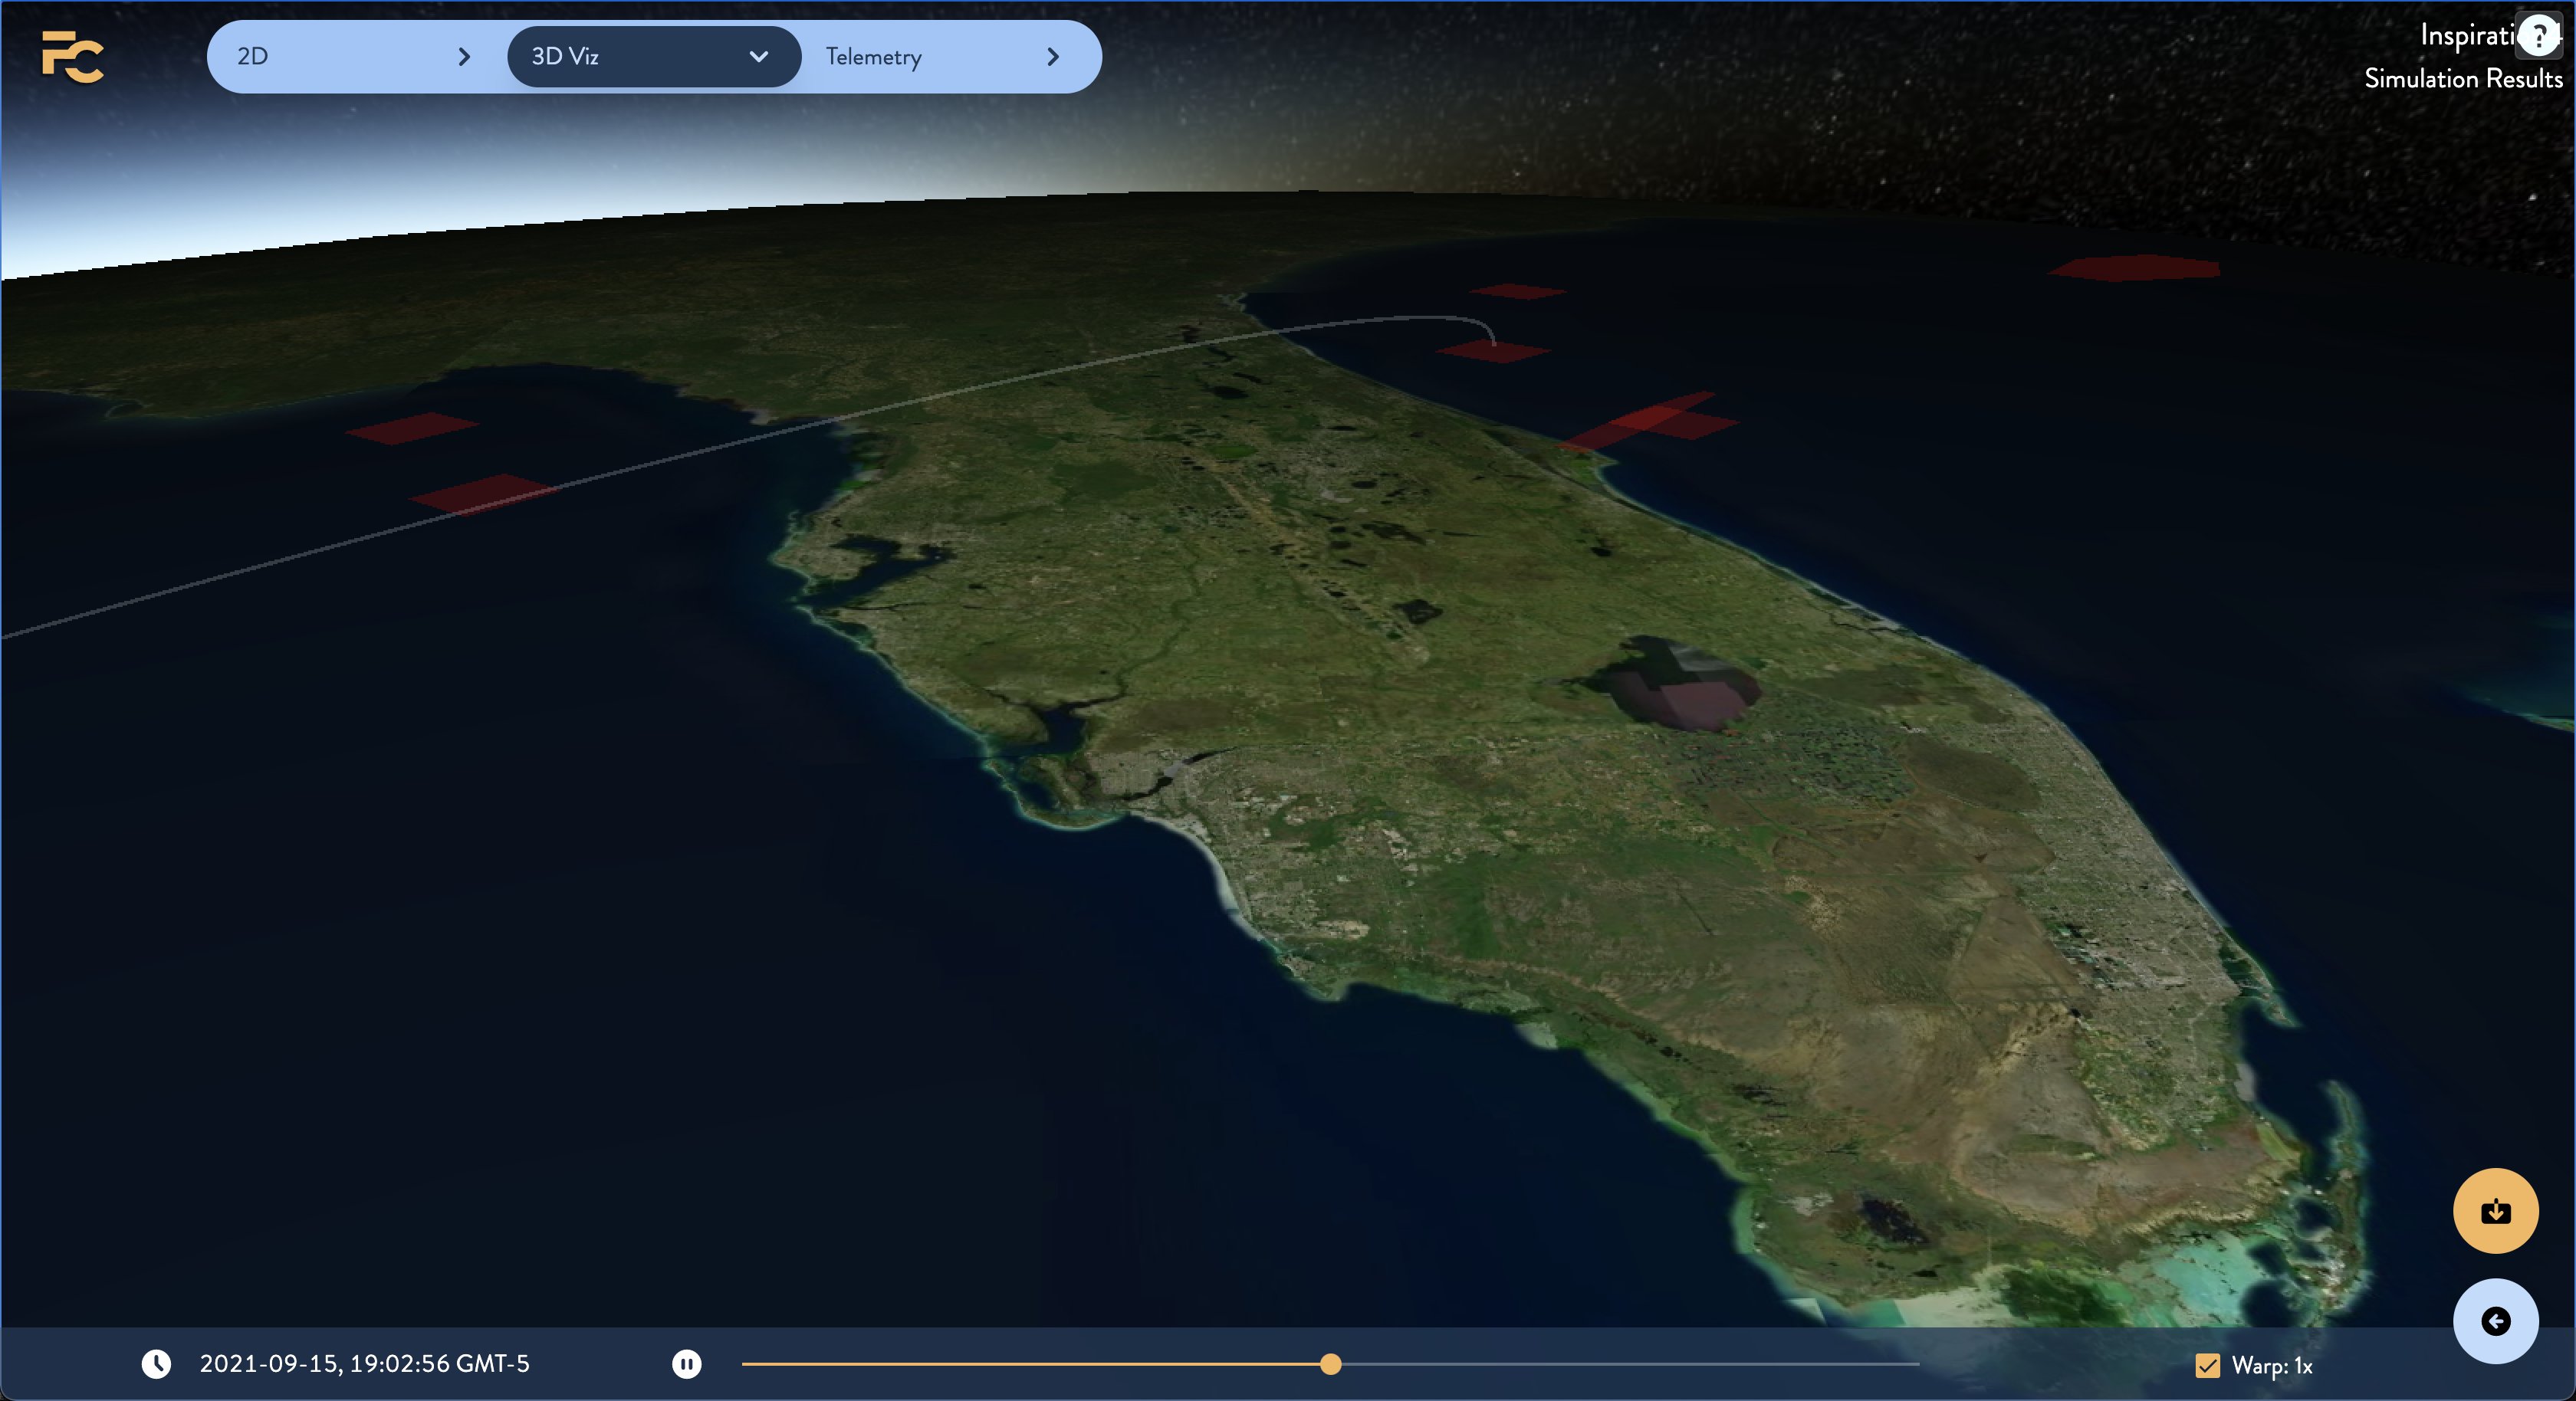Toggle the Warp checkbox
Screen dimensions: 2576x1401
click(x=2207, y=1365)
